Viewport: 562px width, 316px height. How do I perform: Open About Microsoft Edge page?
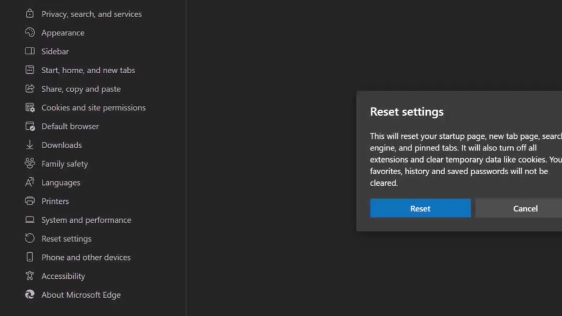pos(81,295)
